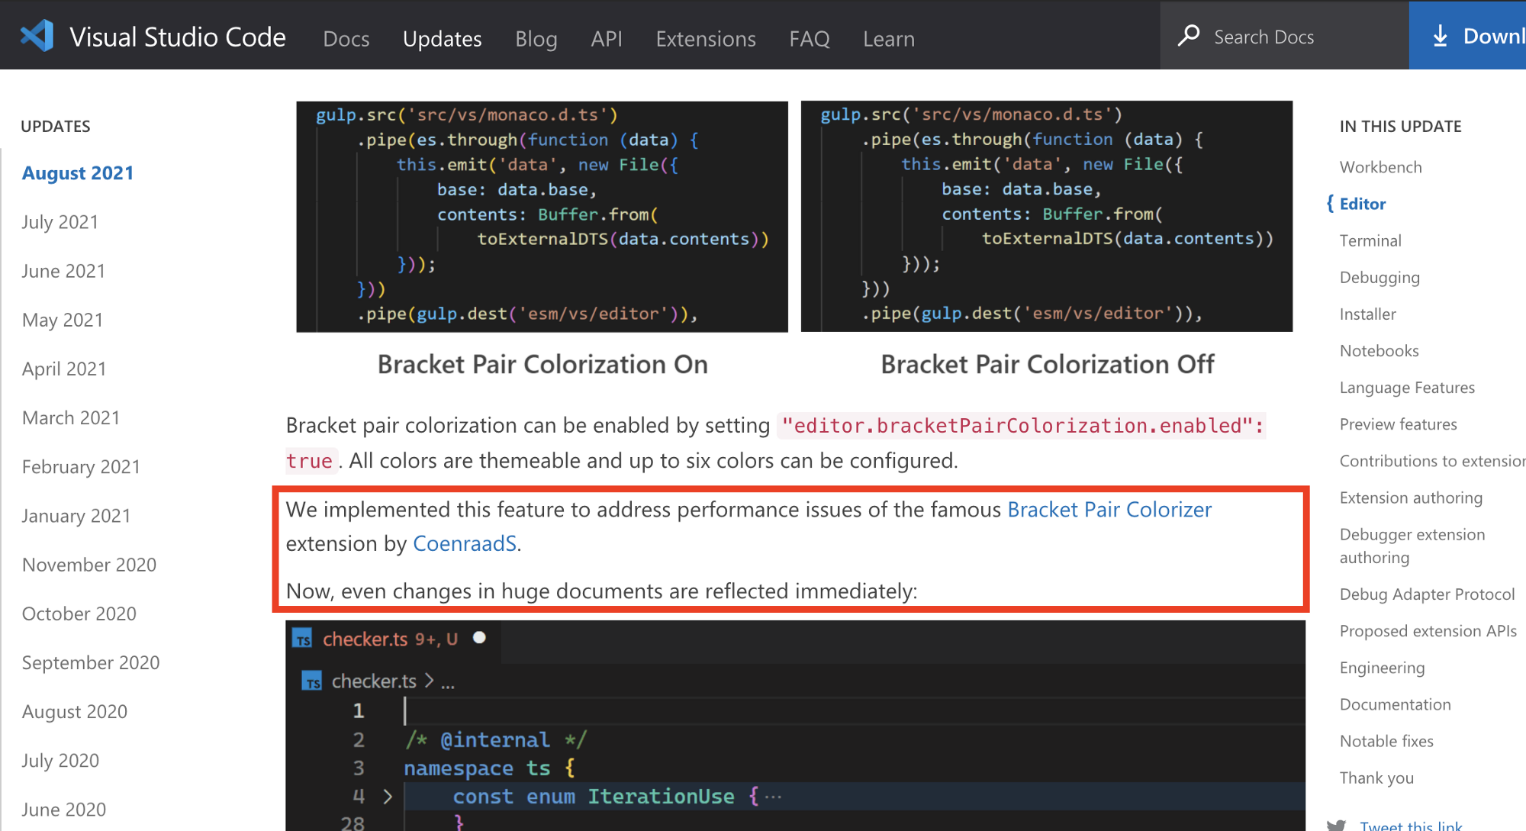Click the breadcrumb chevron after checker.ts

(x=429, y=680)
